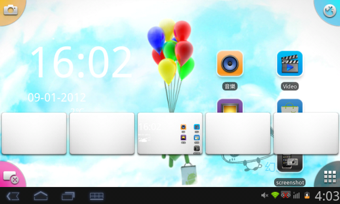Tap the large 16:02 clock widget

coord(81,62)
